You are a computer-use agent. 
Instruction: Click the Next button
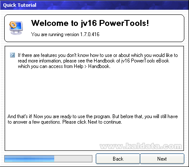tap(162, 159)
